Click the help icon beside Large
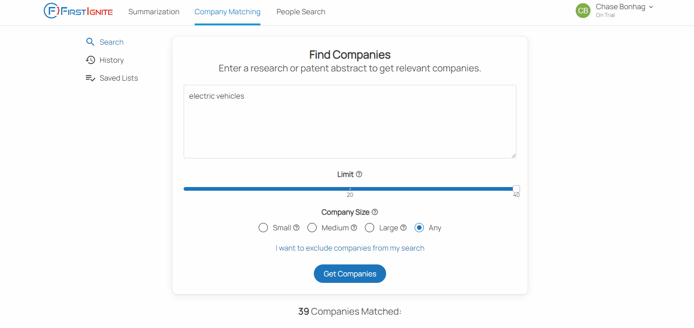694x328 pixels. (403, 228)
